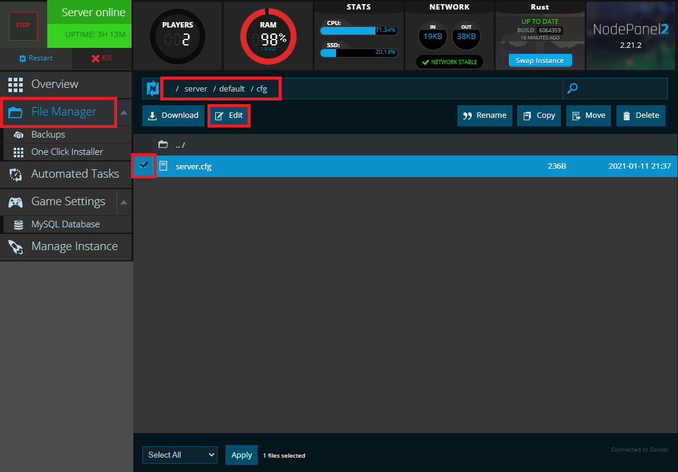Click the Backups icon in sidebar
Viewport: 678px width, 472px height.
(x=19, y=135)
